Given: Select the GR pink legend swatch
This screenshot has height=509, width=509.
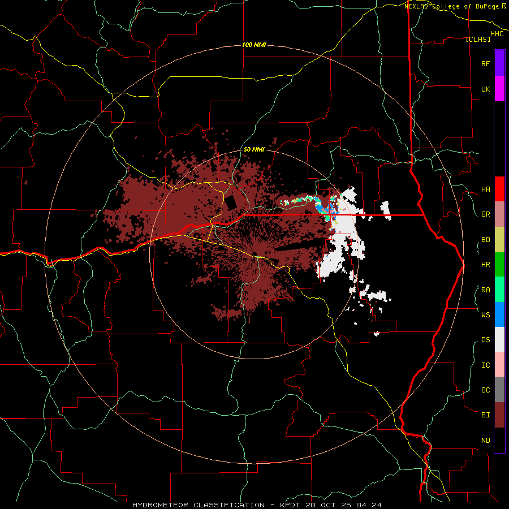Looking at the screenshot, I should coord(499,214).
